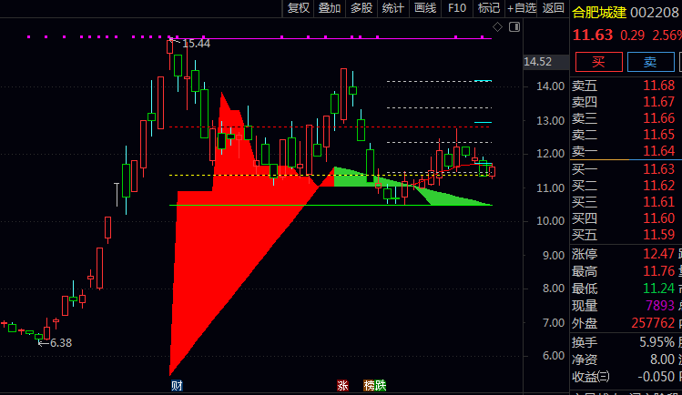Open F10 company information
The width and height of the screenshot is (682, 395).
pos(457,8)
